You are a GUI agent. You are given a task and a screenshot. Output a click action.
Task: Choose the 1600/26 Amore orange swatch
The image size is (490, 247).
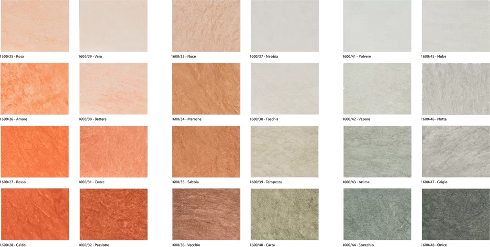[x=34, y=89]
